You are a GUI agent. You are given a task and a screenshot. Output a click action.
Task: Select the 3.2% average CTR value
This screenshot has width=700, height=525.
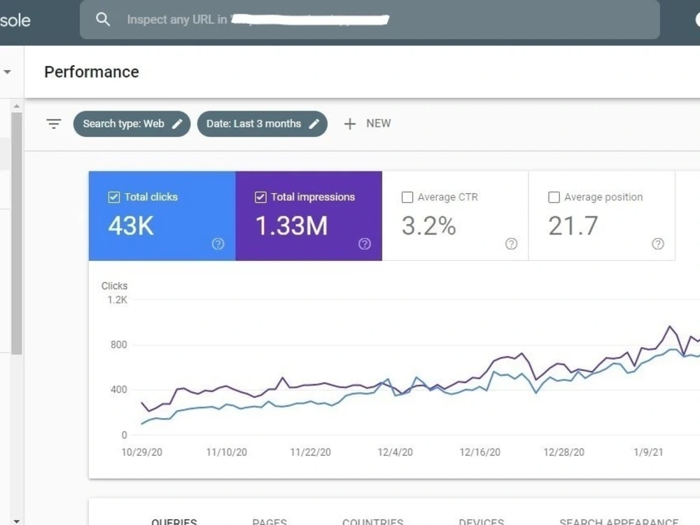click(x=428, y=225)
